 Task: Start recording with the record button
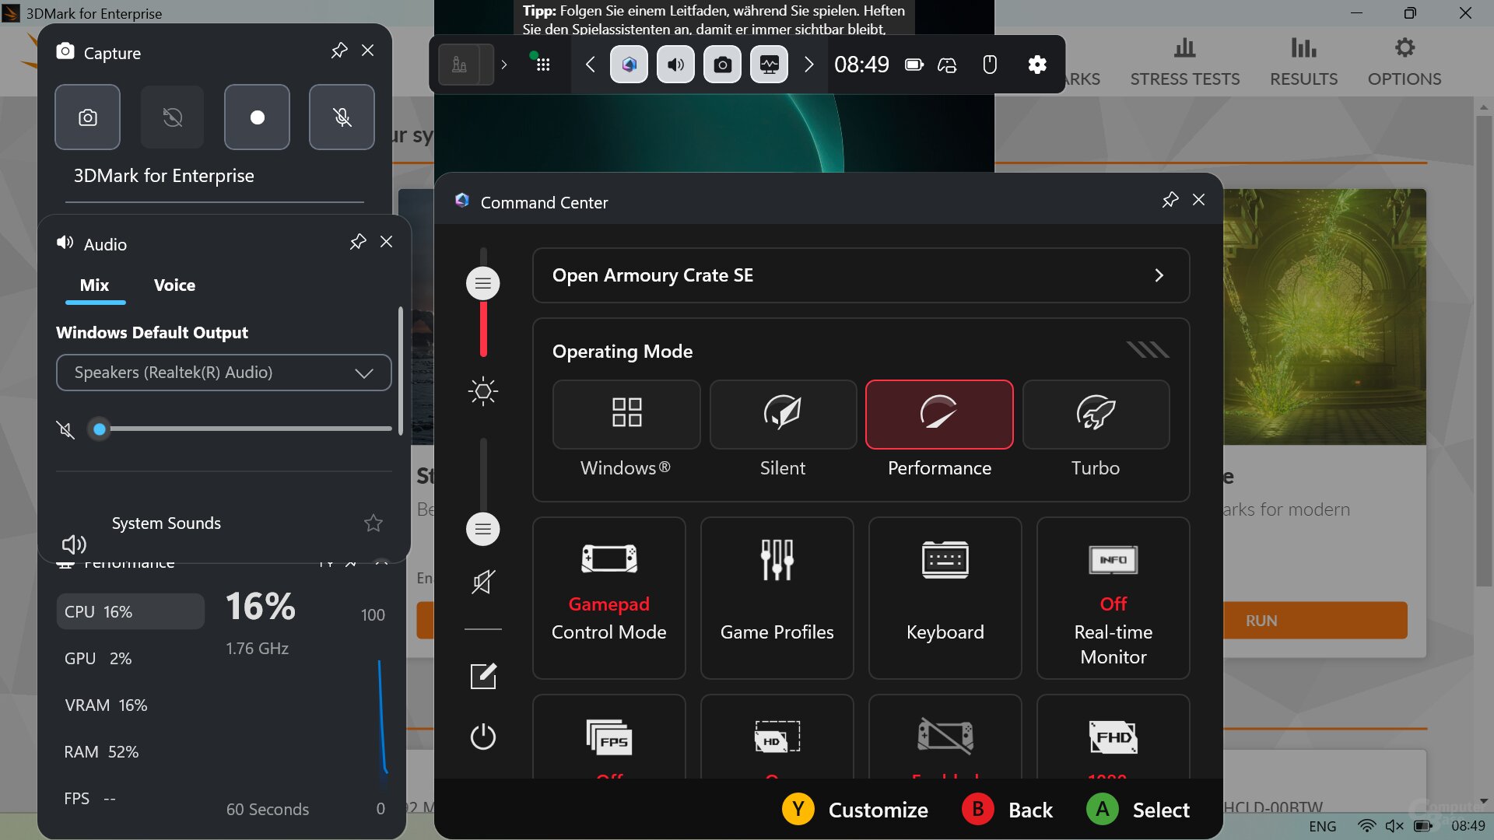tap(257, 117)
